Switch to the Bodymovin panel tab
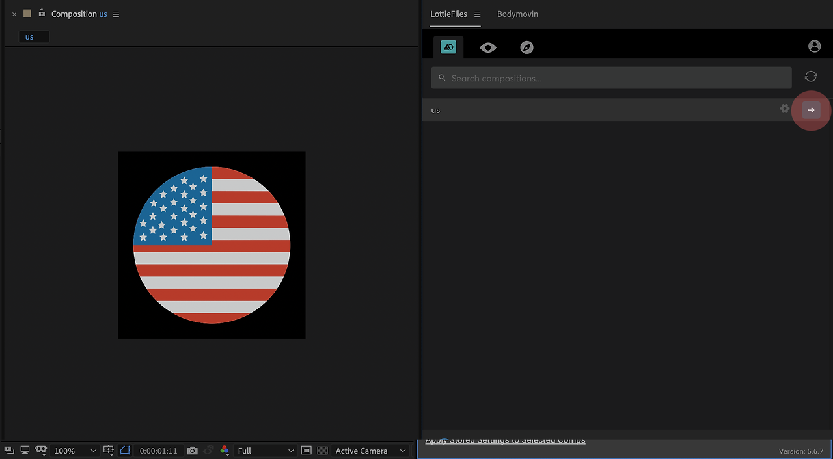 (517, 14)
